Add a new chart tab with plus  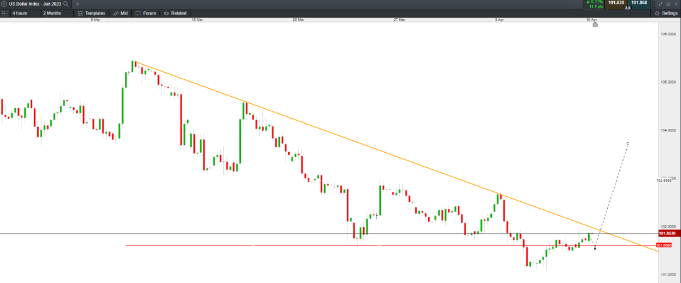tap(78, 4)
